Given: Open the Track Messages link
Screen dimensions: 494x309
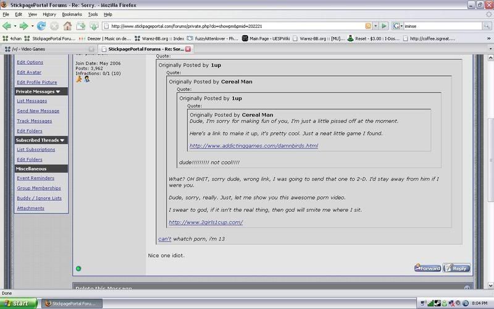Looking at the screenshot, I should coord(35,121).
